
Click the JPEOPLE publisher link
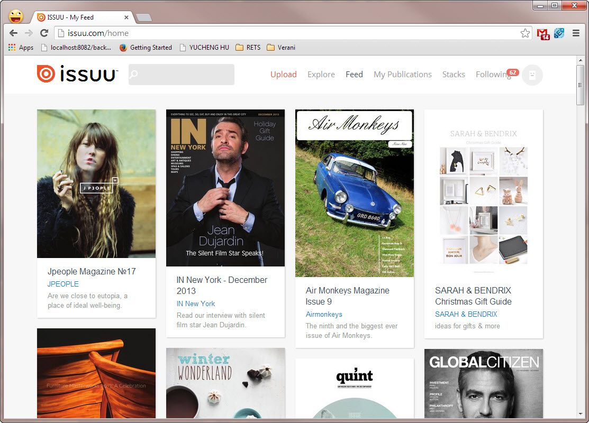click(x=63, y=284)
